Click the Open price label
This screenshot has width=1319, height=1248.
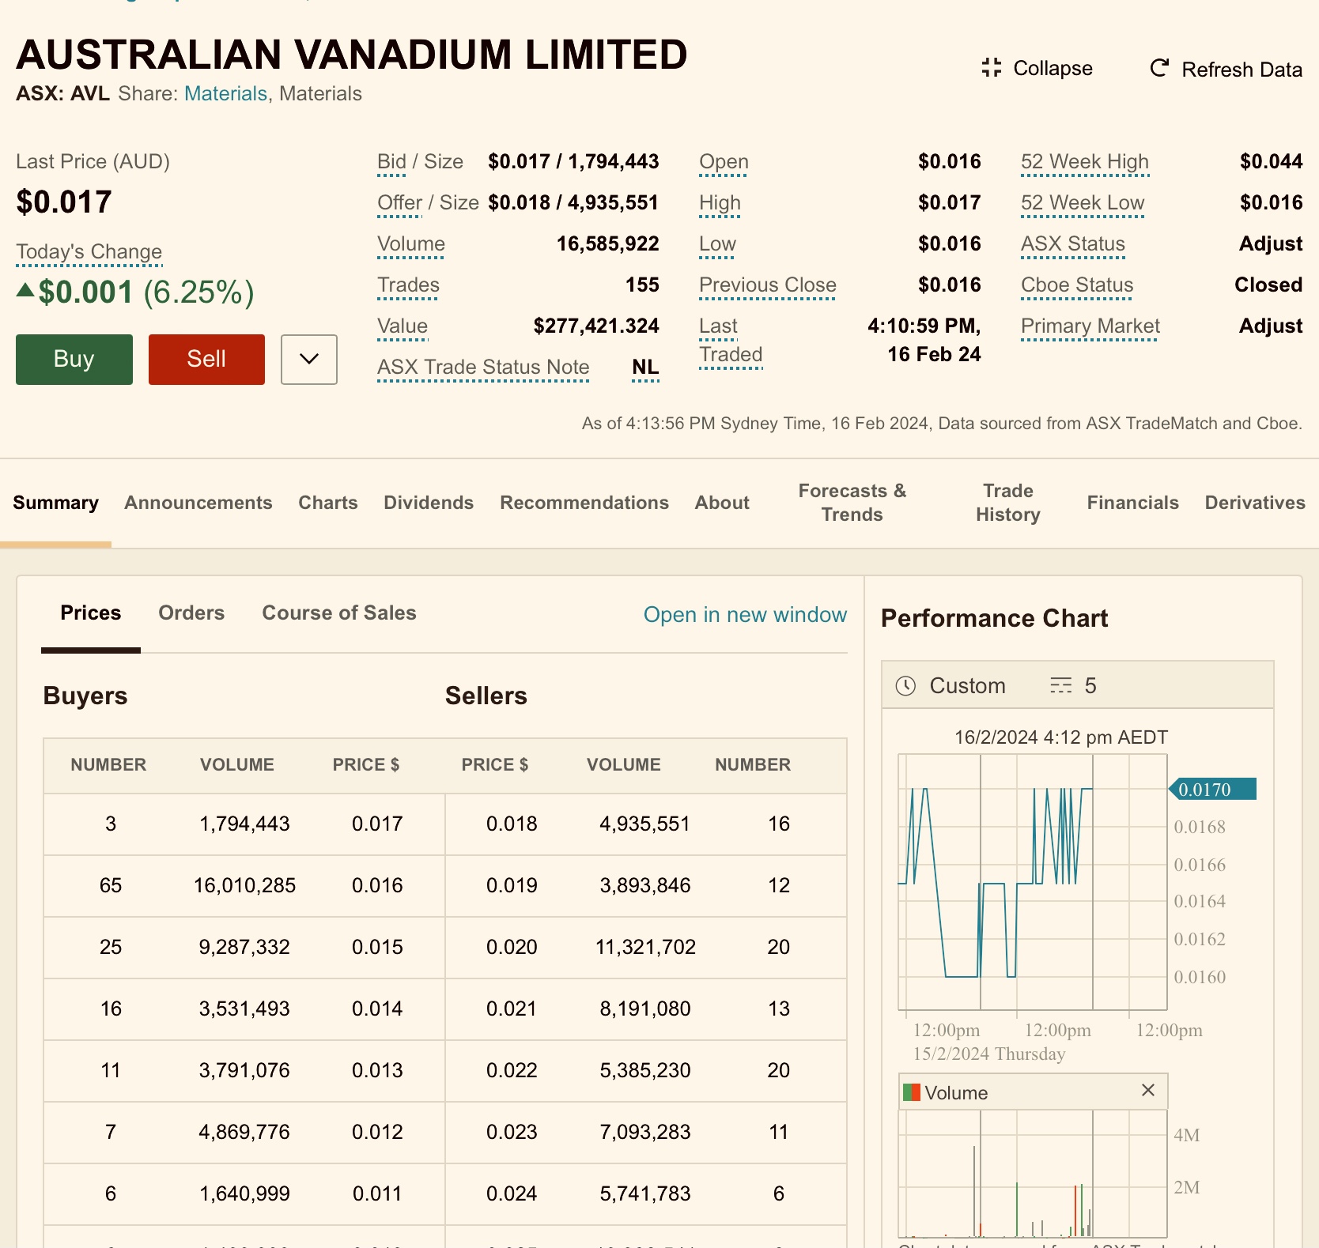pos(724,162)
